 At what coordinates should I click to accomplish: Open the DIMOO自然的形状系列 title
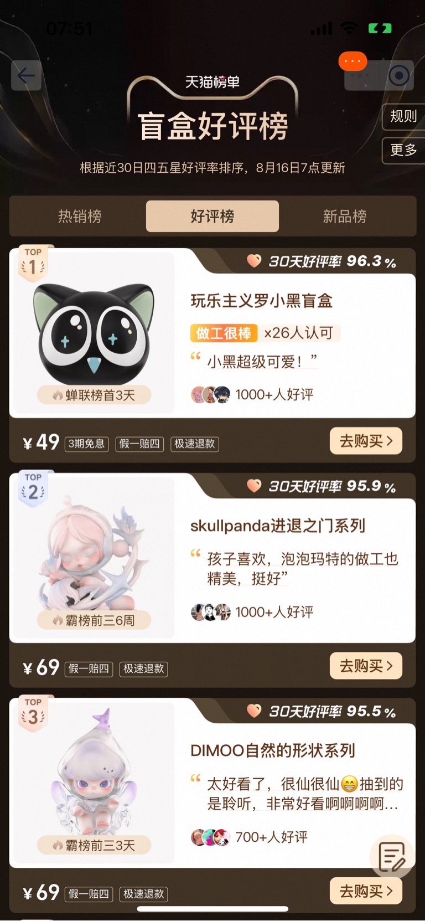coord(273,750)
